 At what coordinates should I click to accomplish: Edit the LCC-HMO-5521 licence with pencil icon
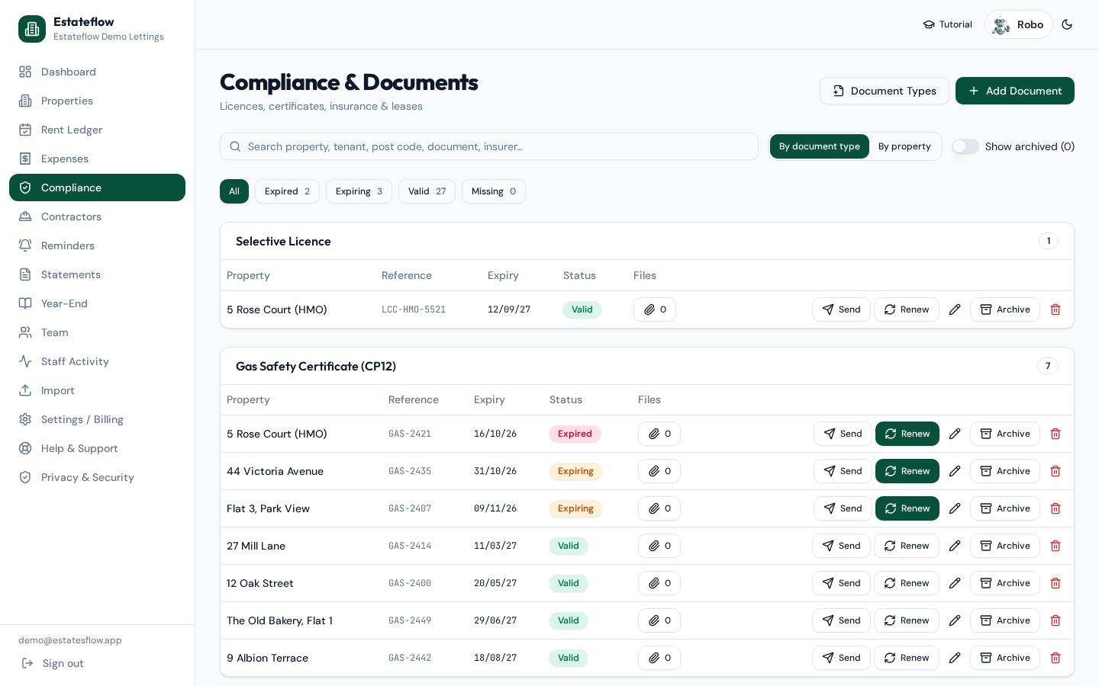pos(955,309)
